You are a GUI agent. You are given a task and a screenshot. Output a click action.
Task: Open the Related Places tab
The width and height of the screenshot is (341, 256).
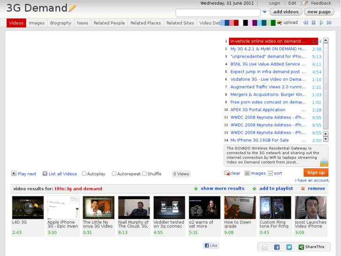point(145,23)
